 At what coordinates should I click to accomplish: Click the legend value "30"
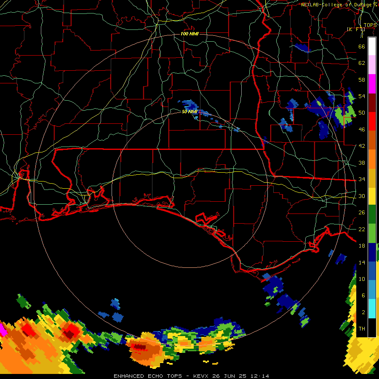tap(362, 196)
